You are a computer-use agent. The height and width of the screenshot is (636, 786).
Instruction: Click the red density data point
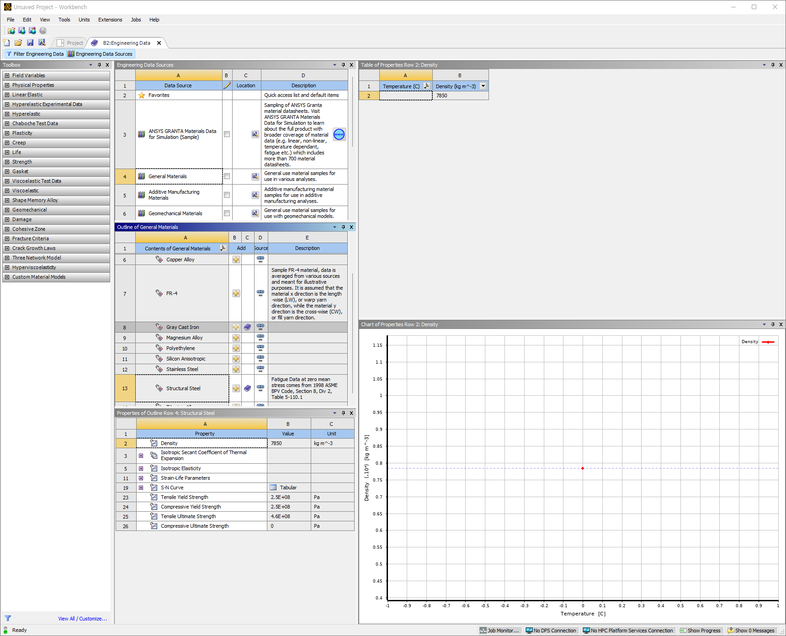tap(583, 468)
